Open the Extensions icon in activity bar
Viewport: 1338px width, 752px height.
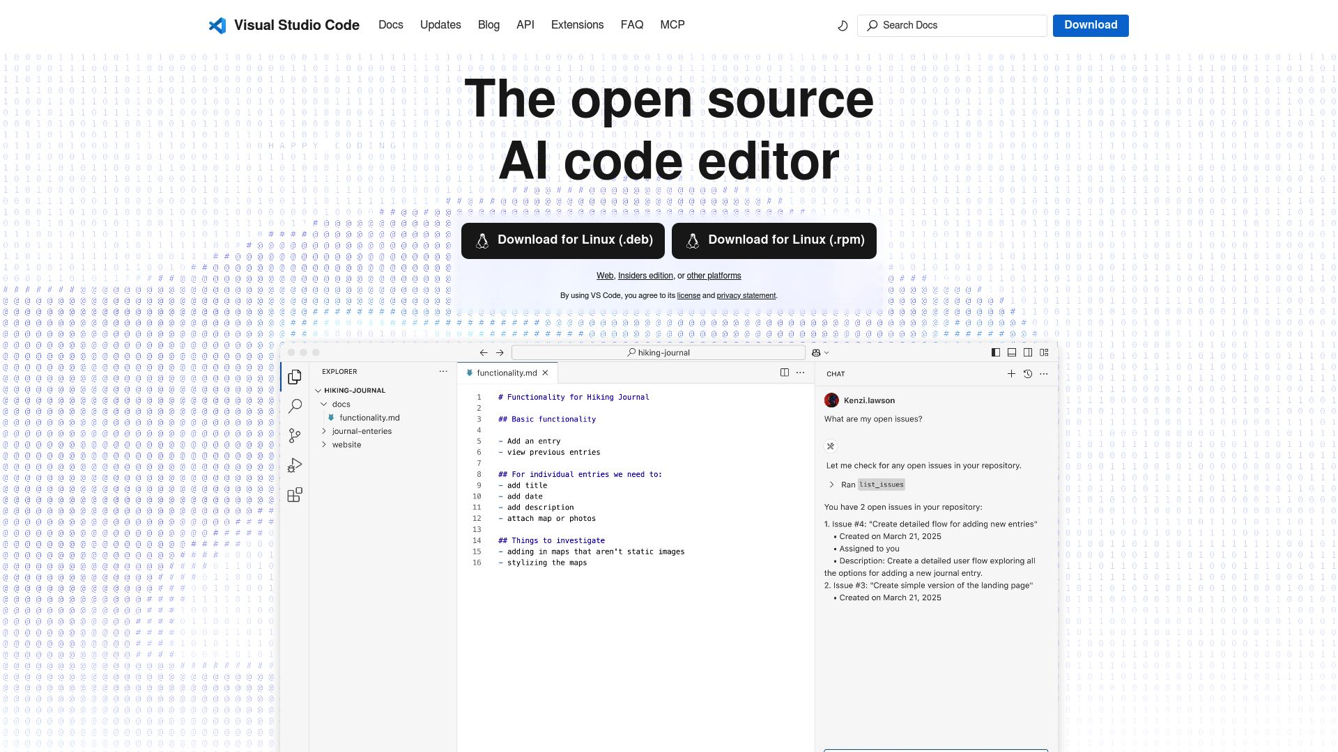[x=295, y=495]
